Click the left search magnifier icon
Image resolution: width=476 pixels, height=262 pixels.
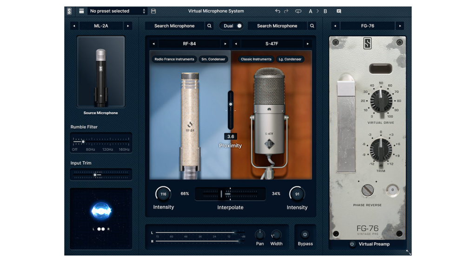point(209,26)
